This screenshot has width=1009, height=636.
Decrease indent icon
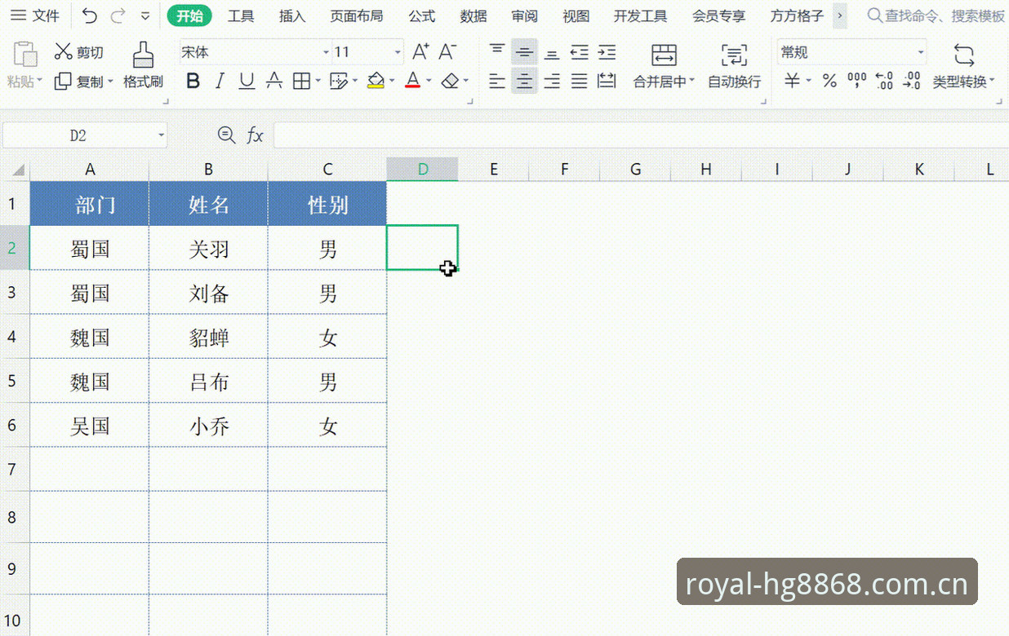[579, 52]
